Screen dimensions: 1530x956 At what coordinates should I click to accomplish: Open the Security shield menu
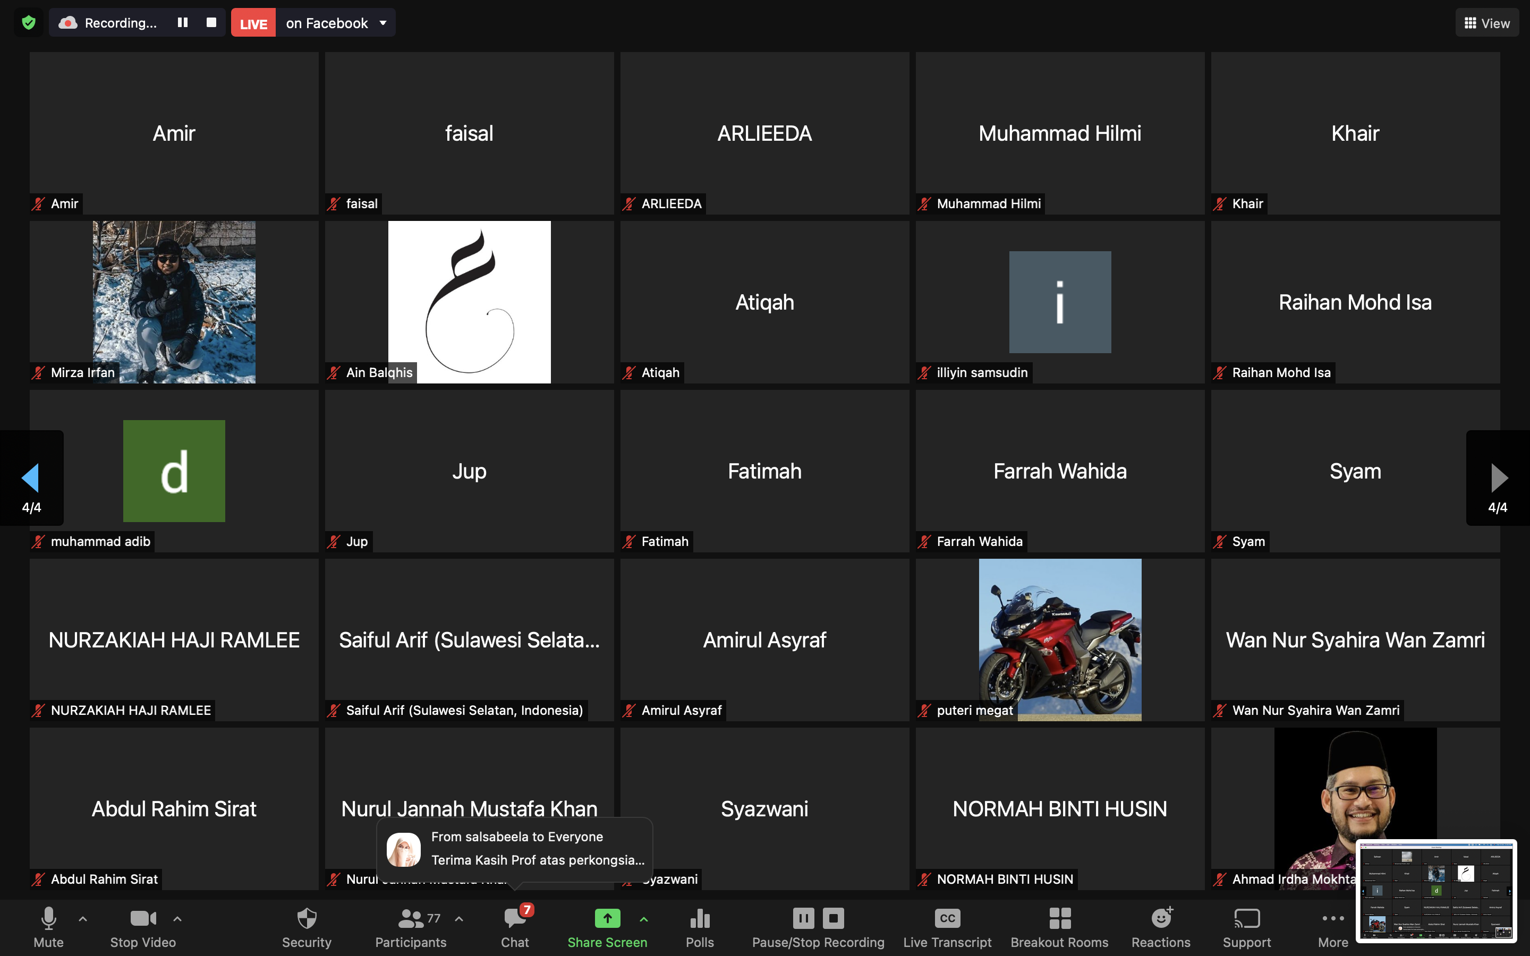click(307, 919)
